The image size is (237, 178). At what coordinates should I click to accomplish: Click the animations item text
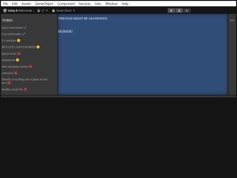[x=8, y=60]
